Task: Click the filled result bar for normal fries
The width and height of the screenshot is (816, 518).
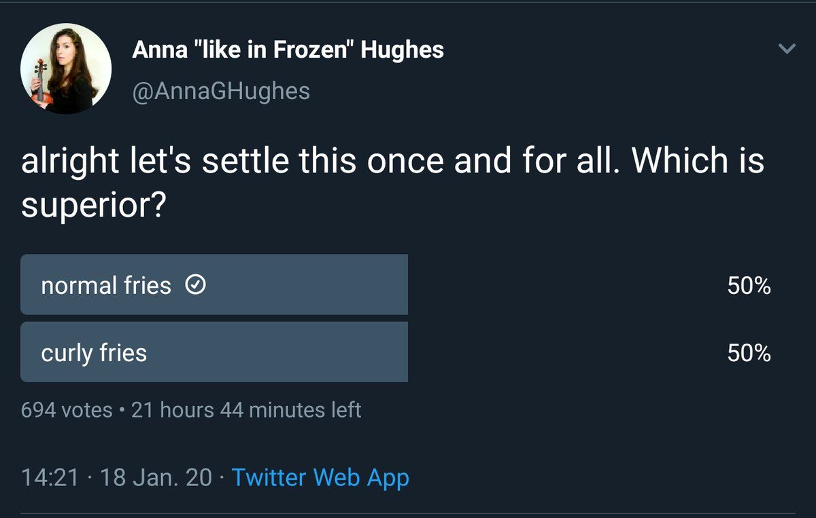Action: click(306, 284)
